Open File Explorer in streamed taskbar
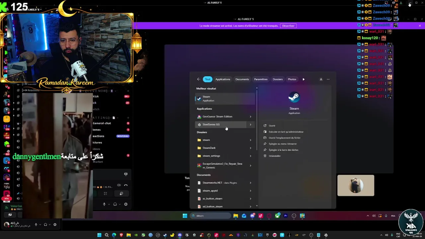Viewport: 425px width, 239px height. tap(235, 216)
